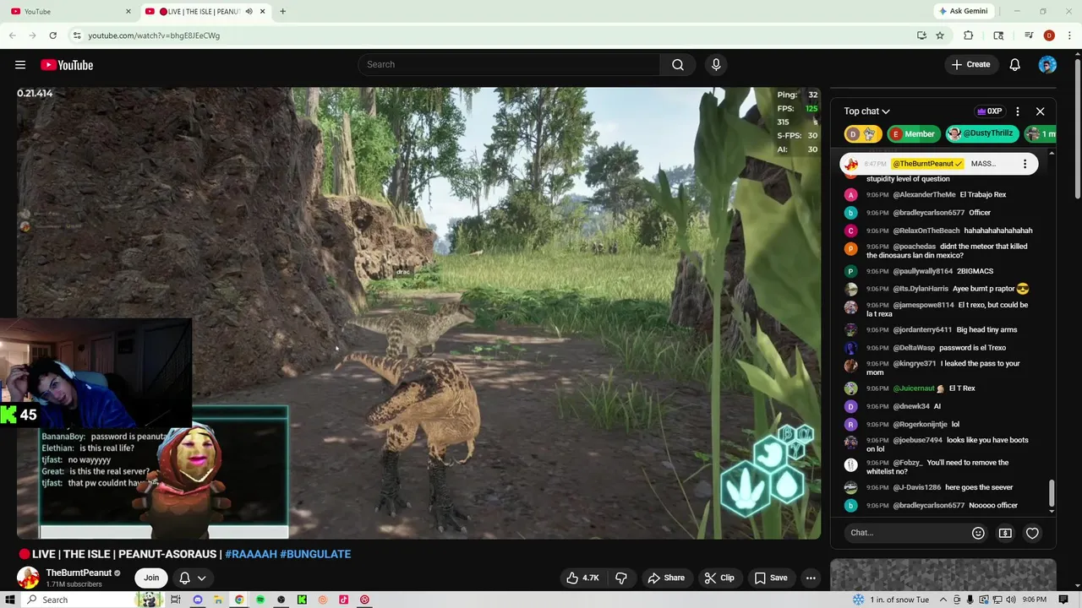Expand the Top chat mode dropdown
The width and height of the screenshot is (1082, 608).
point(866,111)
